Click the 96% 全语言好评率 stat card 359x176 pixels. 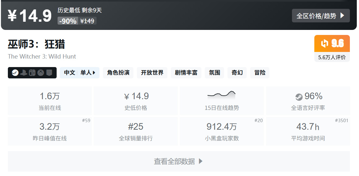308,101
